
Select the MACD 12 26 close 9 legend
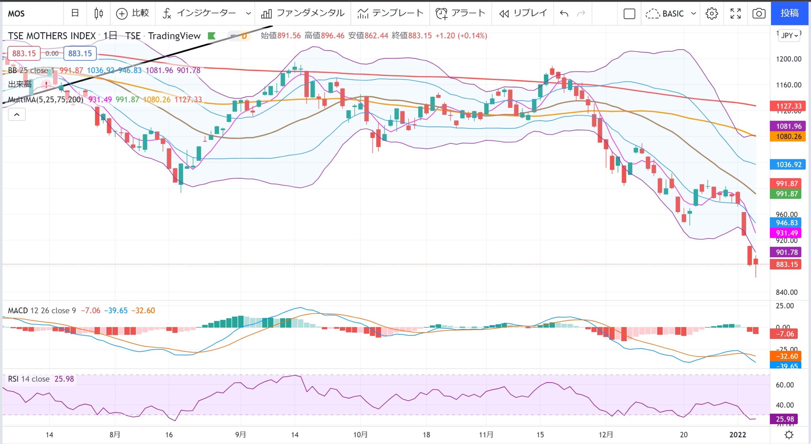[42, 310]
